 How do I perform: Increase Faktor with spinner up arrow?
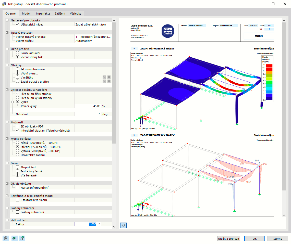click(99, 223)
